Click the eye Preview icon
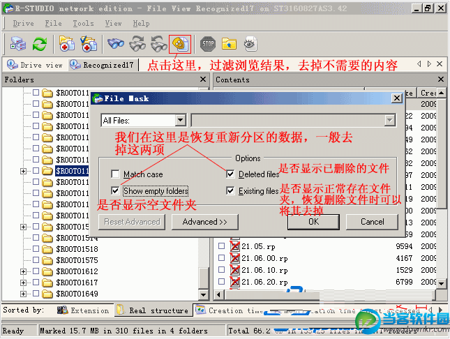This screenshot has width=450, height=339. click(x=250, y=44)
